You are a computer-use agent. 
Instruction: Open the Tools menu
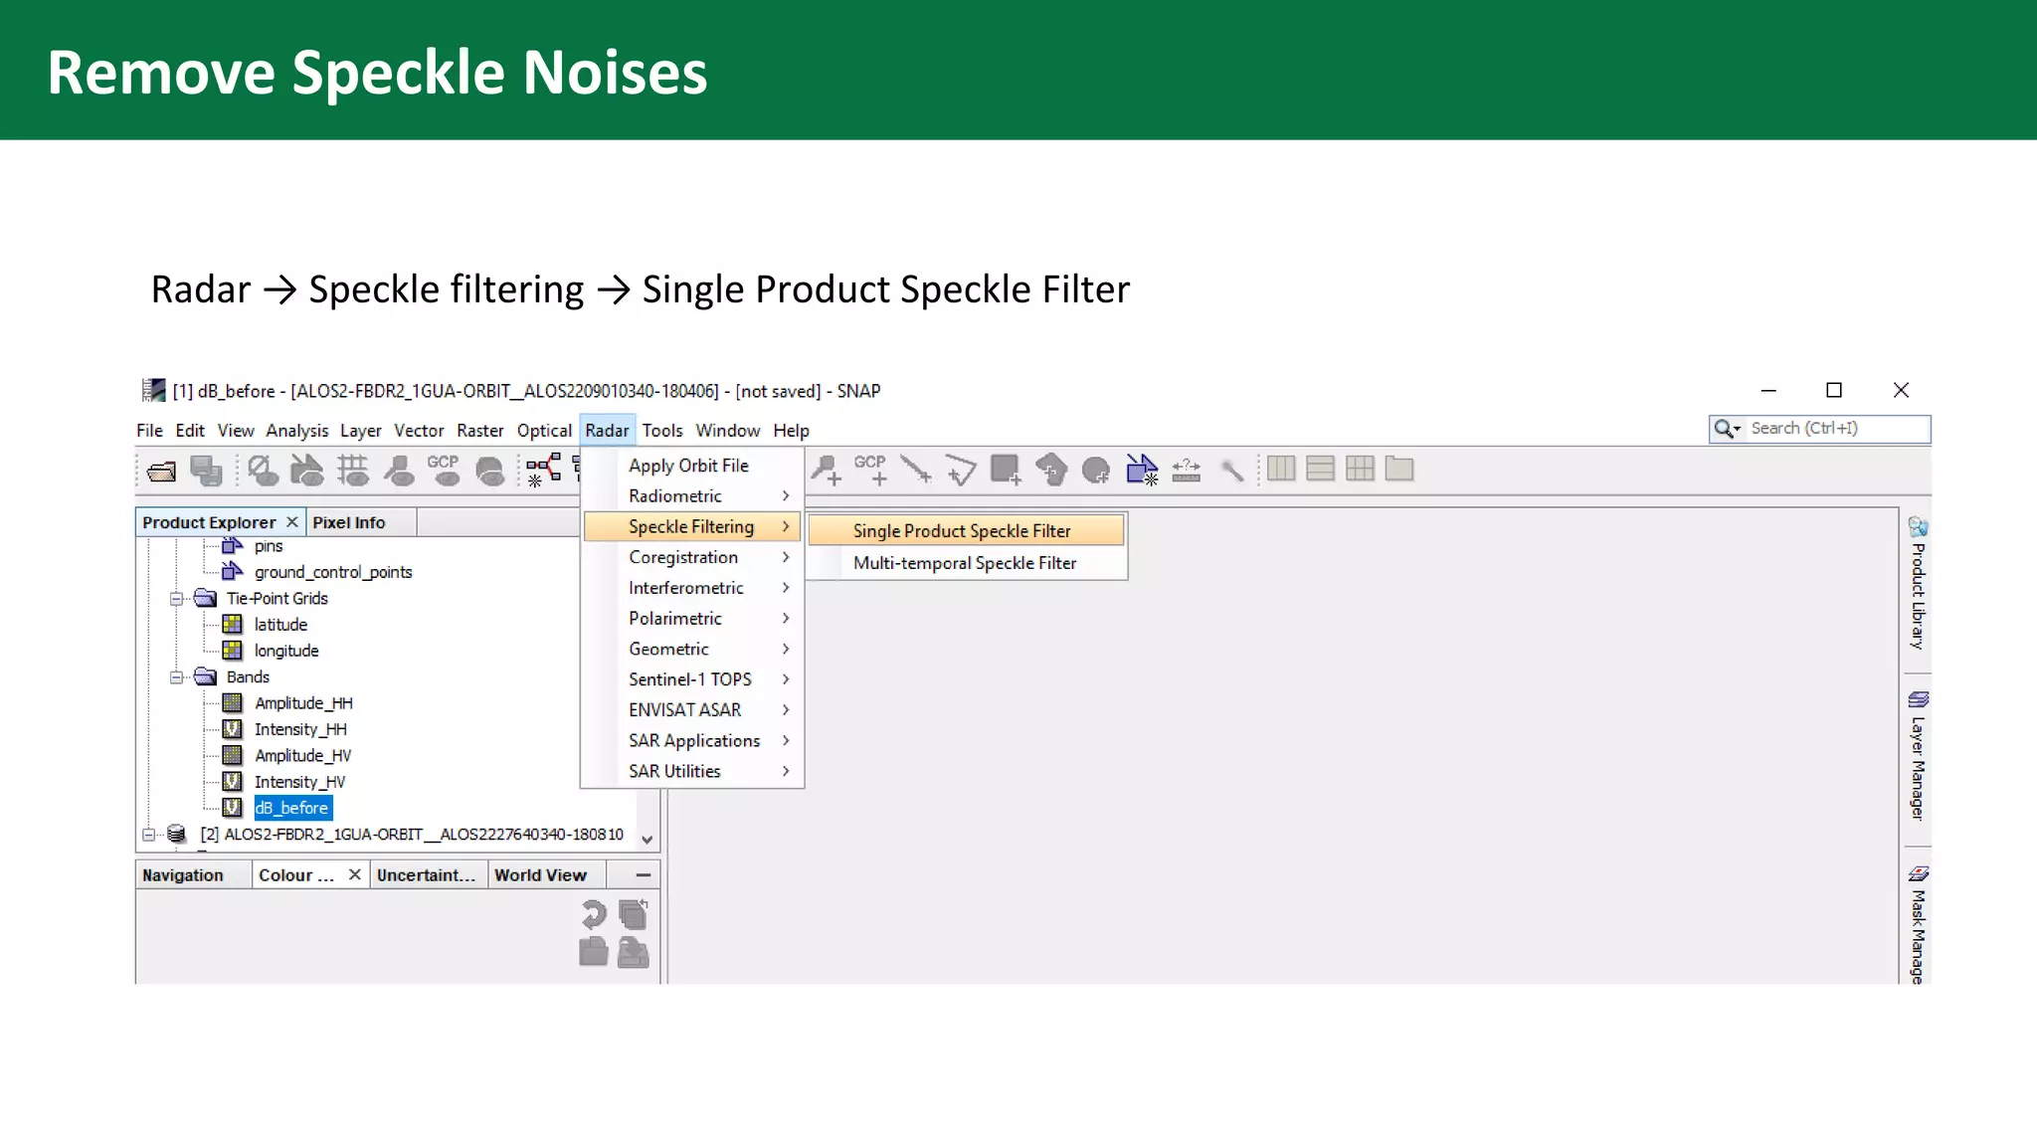click(x=662, y=431)
